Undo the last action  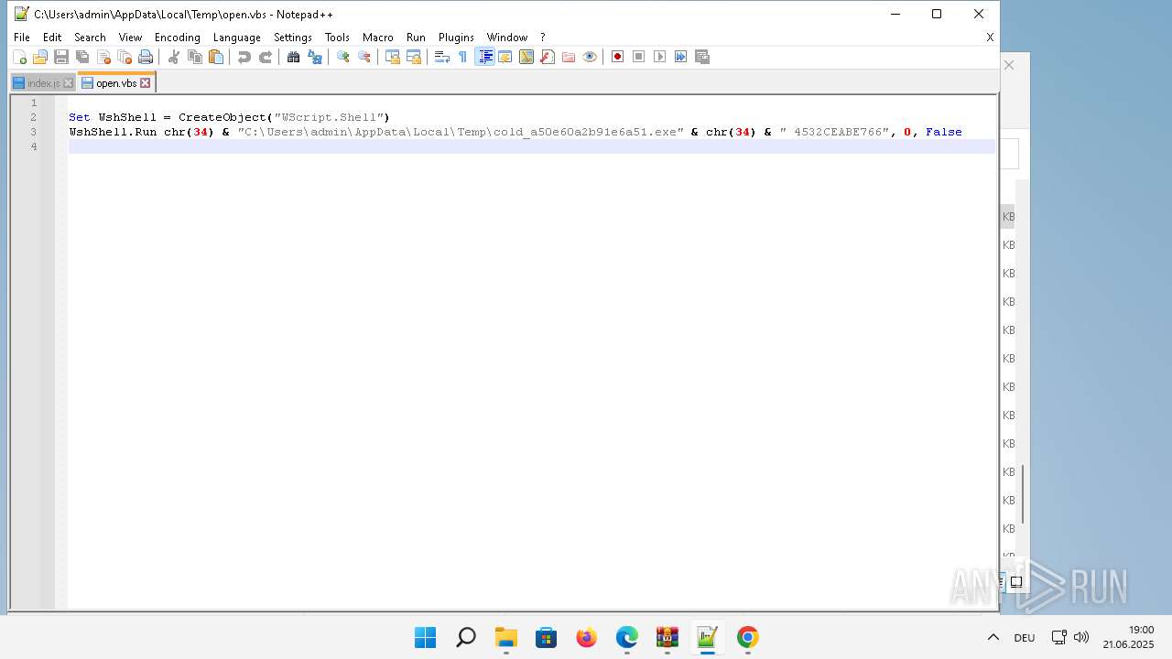(x=244, y=57)
